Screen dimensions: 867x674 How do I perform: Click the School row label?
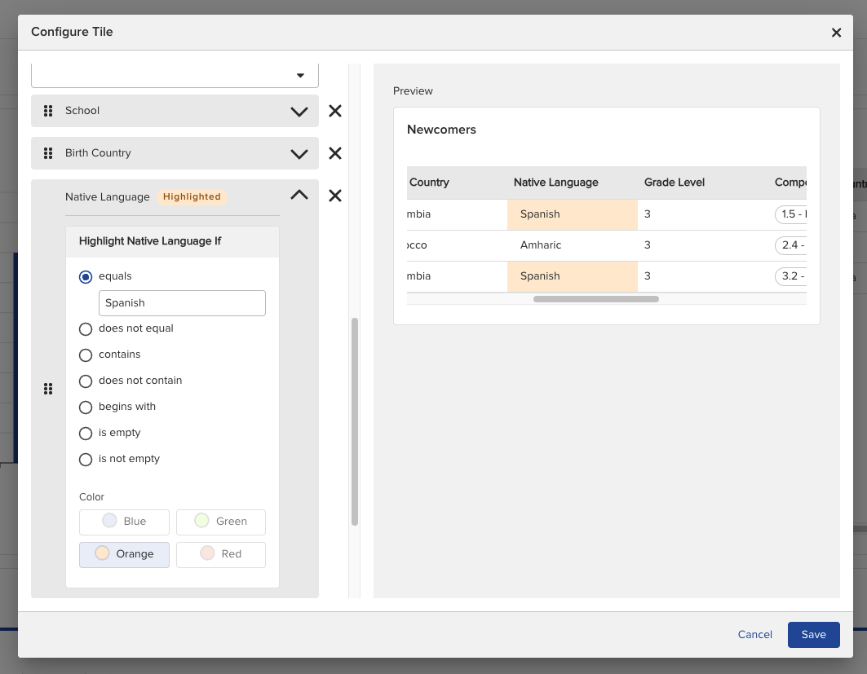(x=82, y=111)
